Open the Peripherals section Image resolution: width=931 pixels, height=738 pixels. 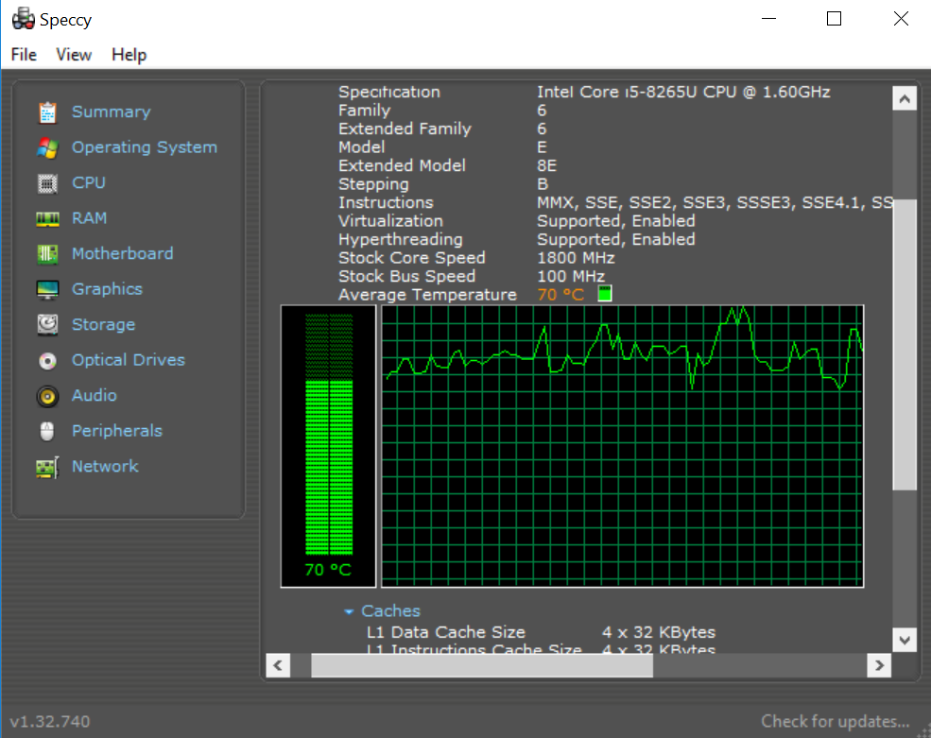(x=117, y=431)
